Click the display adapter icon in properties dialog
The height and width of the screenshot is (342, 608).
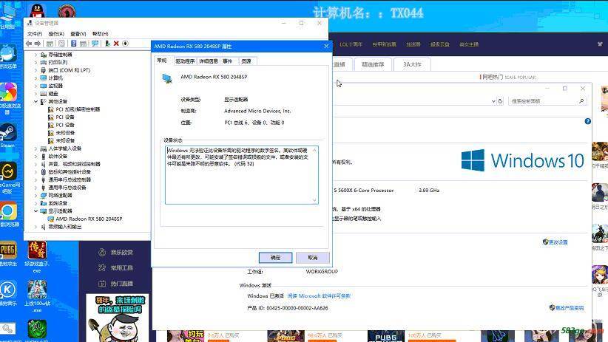(167, 78)
